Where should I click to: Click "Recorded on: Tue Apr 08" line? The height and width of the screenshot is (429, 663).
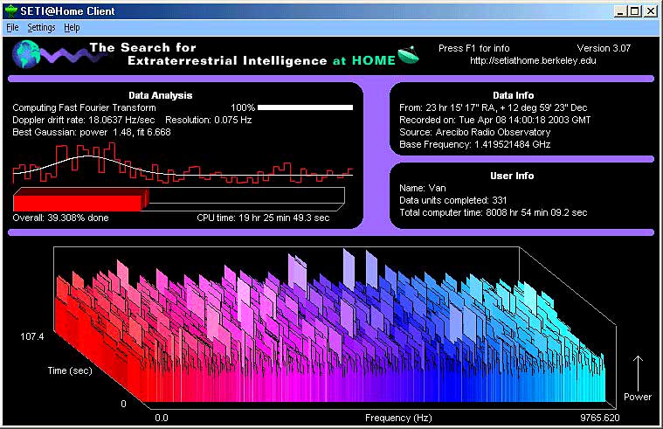tap(494, 121)
